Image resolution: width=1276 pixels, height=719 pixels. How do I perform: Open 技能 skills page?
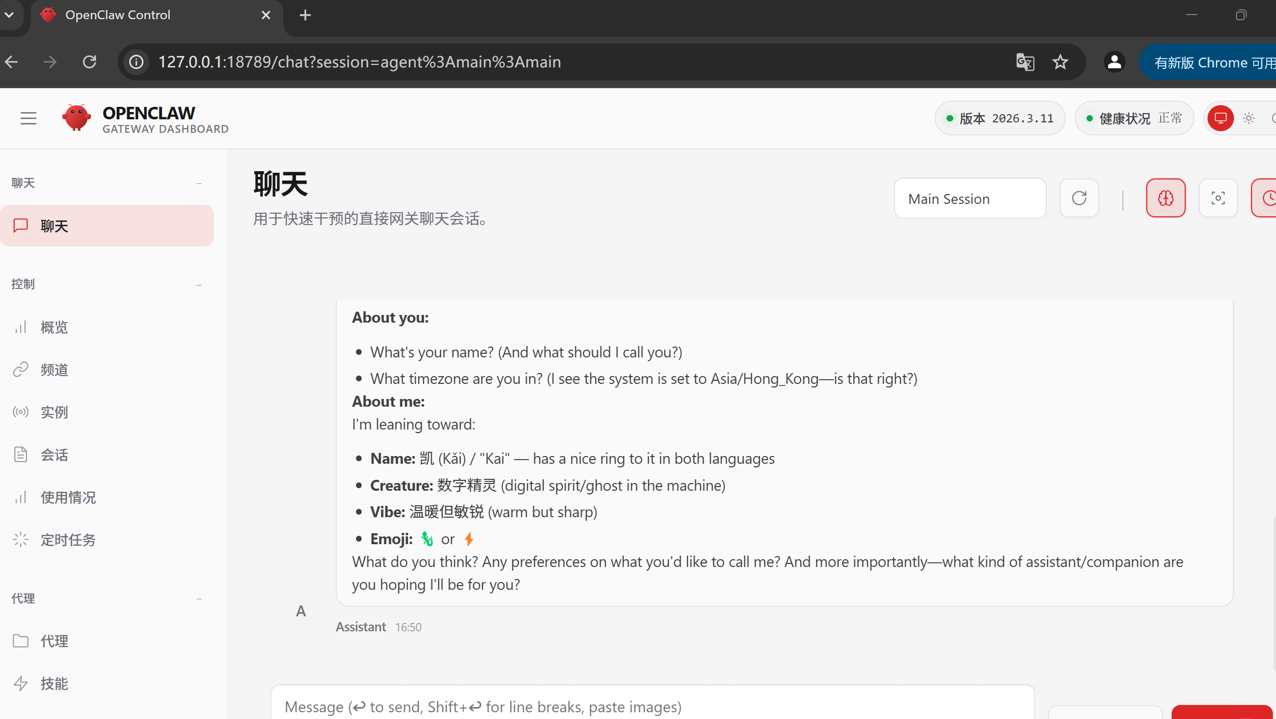coord(54,684)
